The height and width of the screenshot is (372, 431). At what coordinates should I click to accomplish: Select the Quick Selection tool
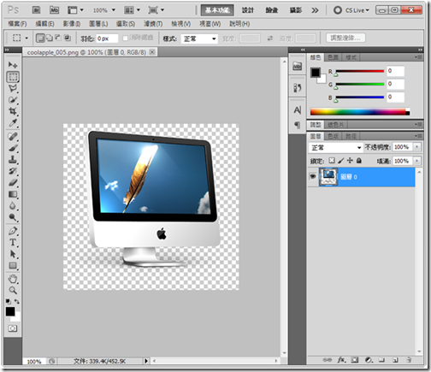pyautogui.click(x=13, y=100)
